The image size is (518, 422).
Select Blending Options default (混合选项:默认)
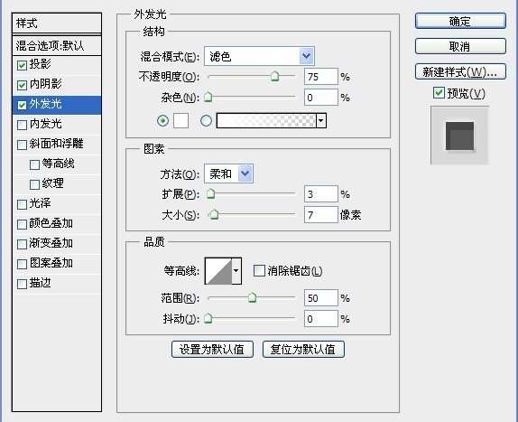57,45
